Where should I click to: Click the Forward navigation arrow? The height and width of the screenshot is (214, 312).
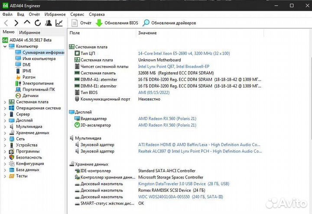pos(16,23)
